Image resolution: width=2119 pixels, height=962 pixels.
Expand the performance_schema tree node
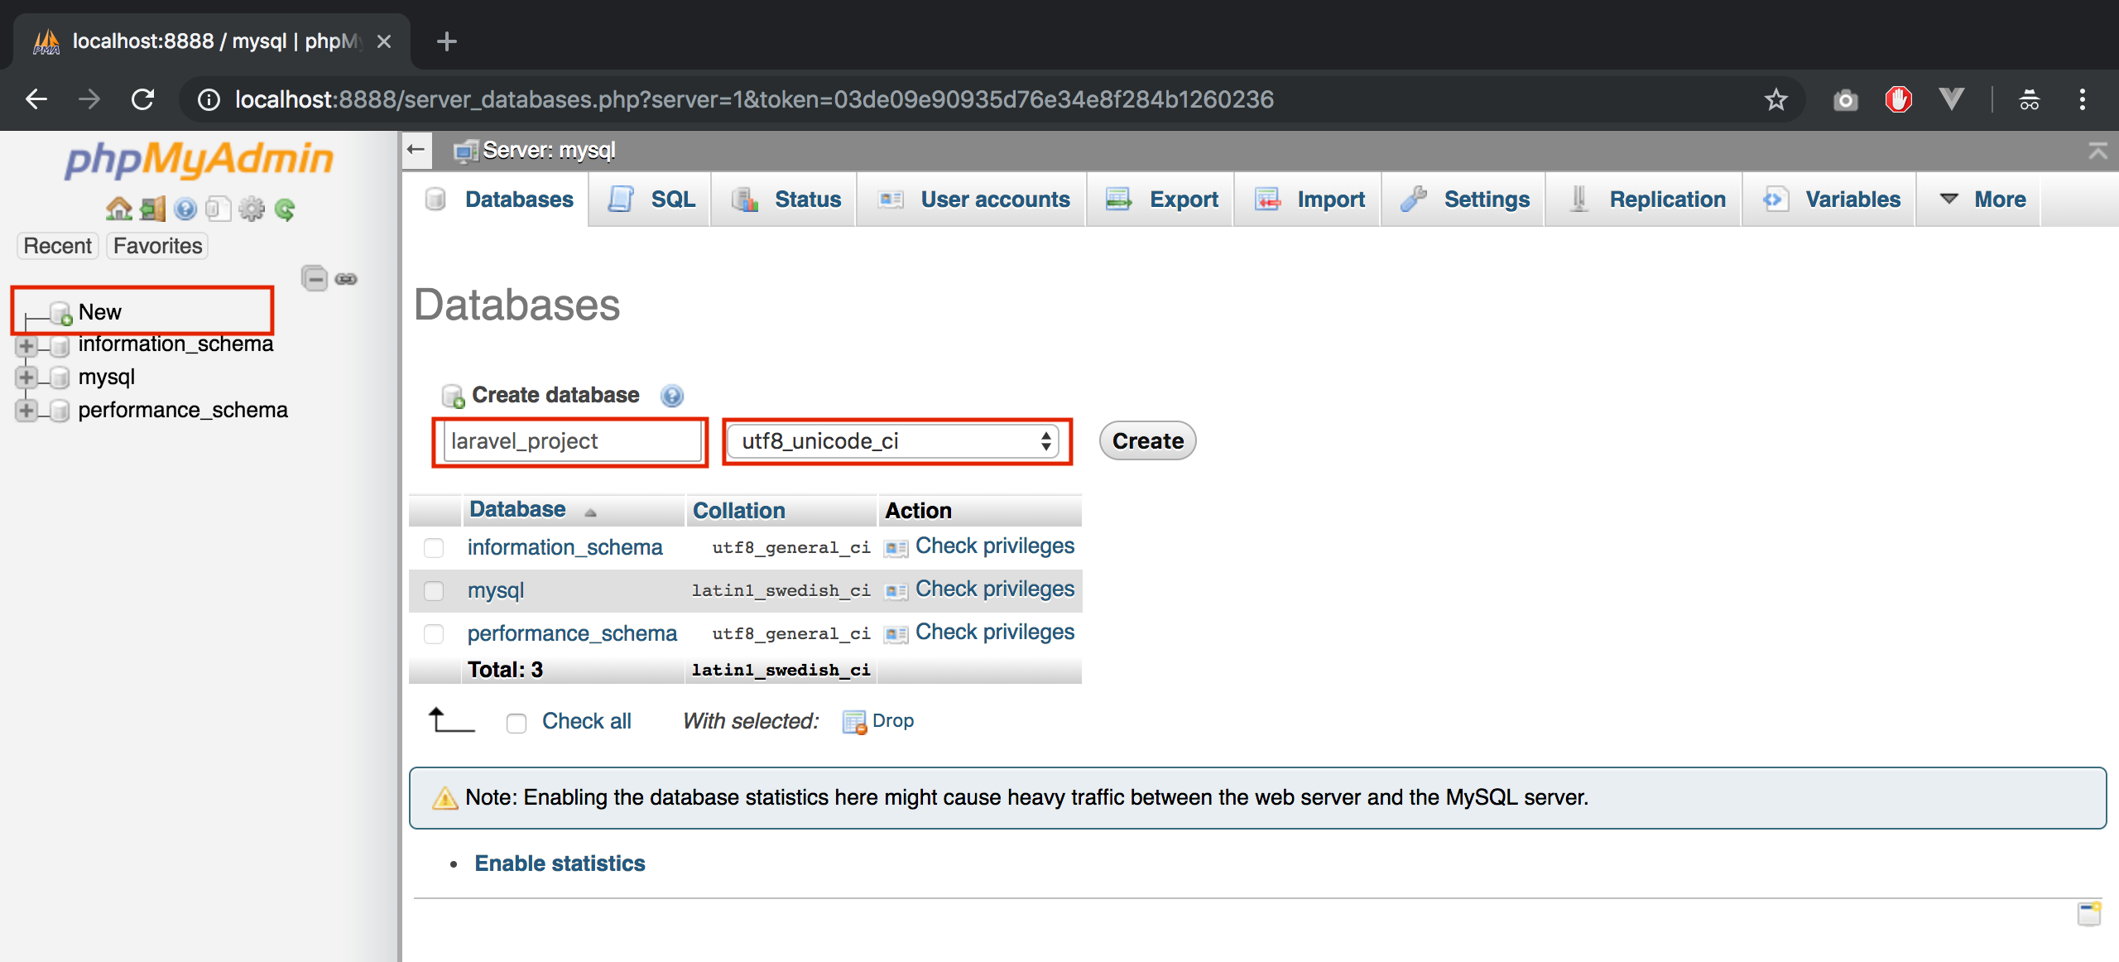point(26,411)
